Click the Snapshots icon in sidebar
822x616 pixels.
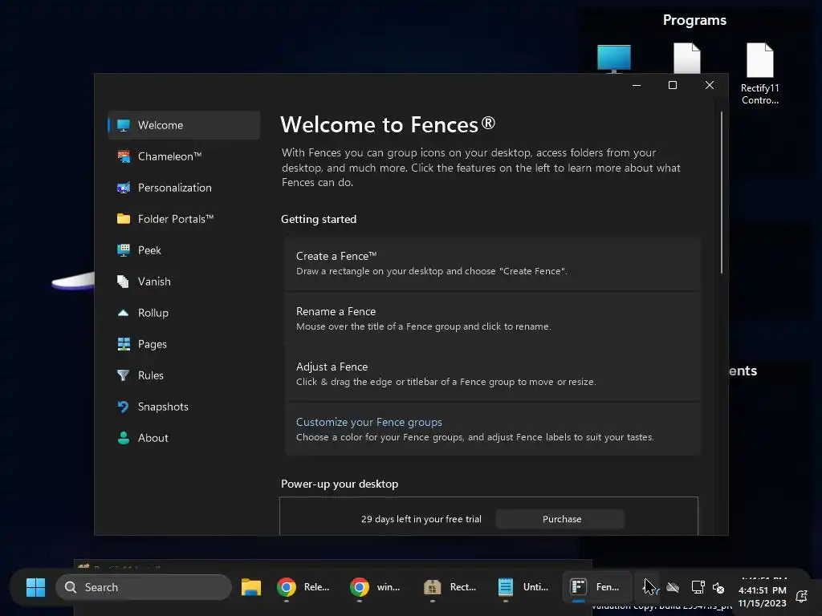pyautogui.click(x=123, y=407)
